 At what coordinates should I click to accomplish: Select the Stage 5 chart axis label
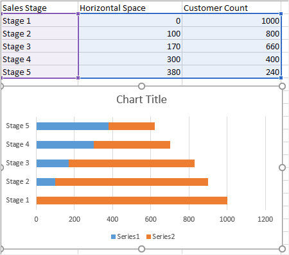[17, 126]
